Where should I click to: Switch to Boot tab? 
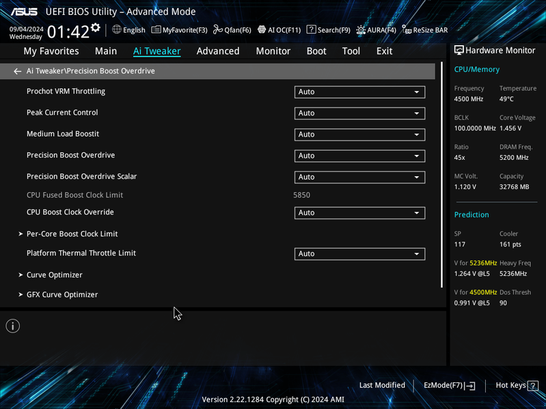[x=316, y=51]
